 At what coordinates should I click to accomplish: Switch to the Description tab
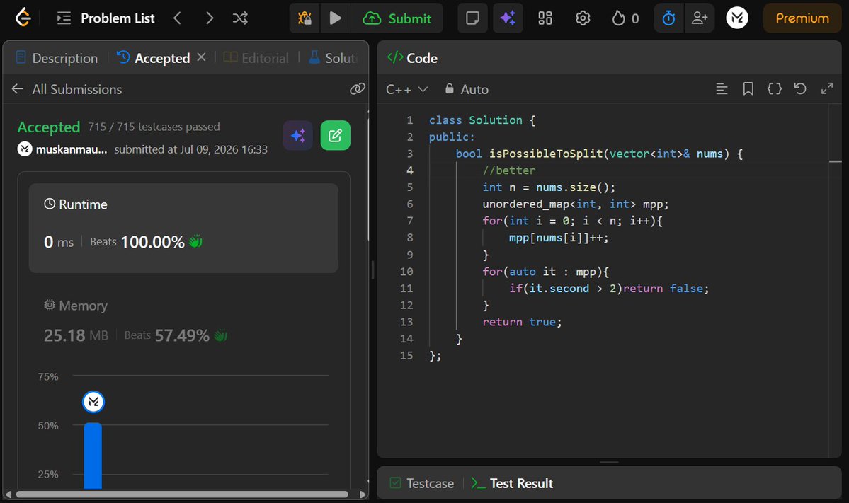tap(57, 58)
